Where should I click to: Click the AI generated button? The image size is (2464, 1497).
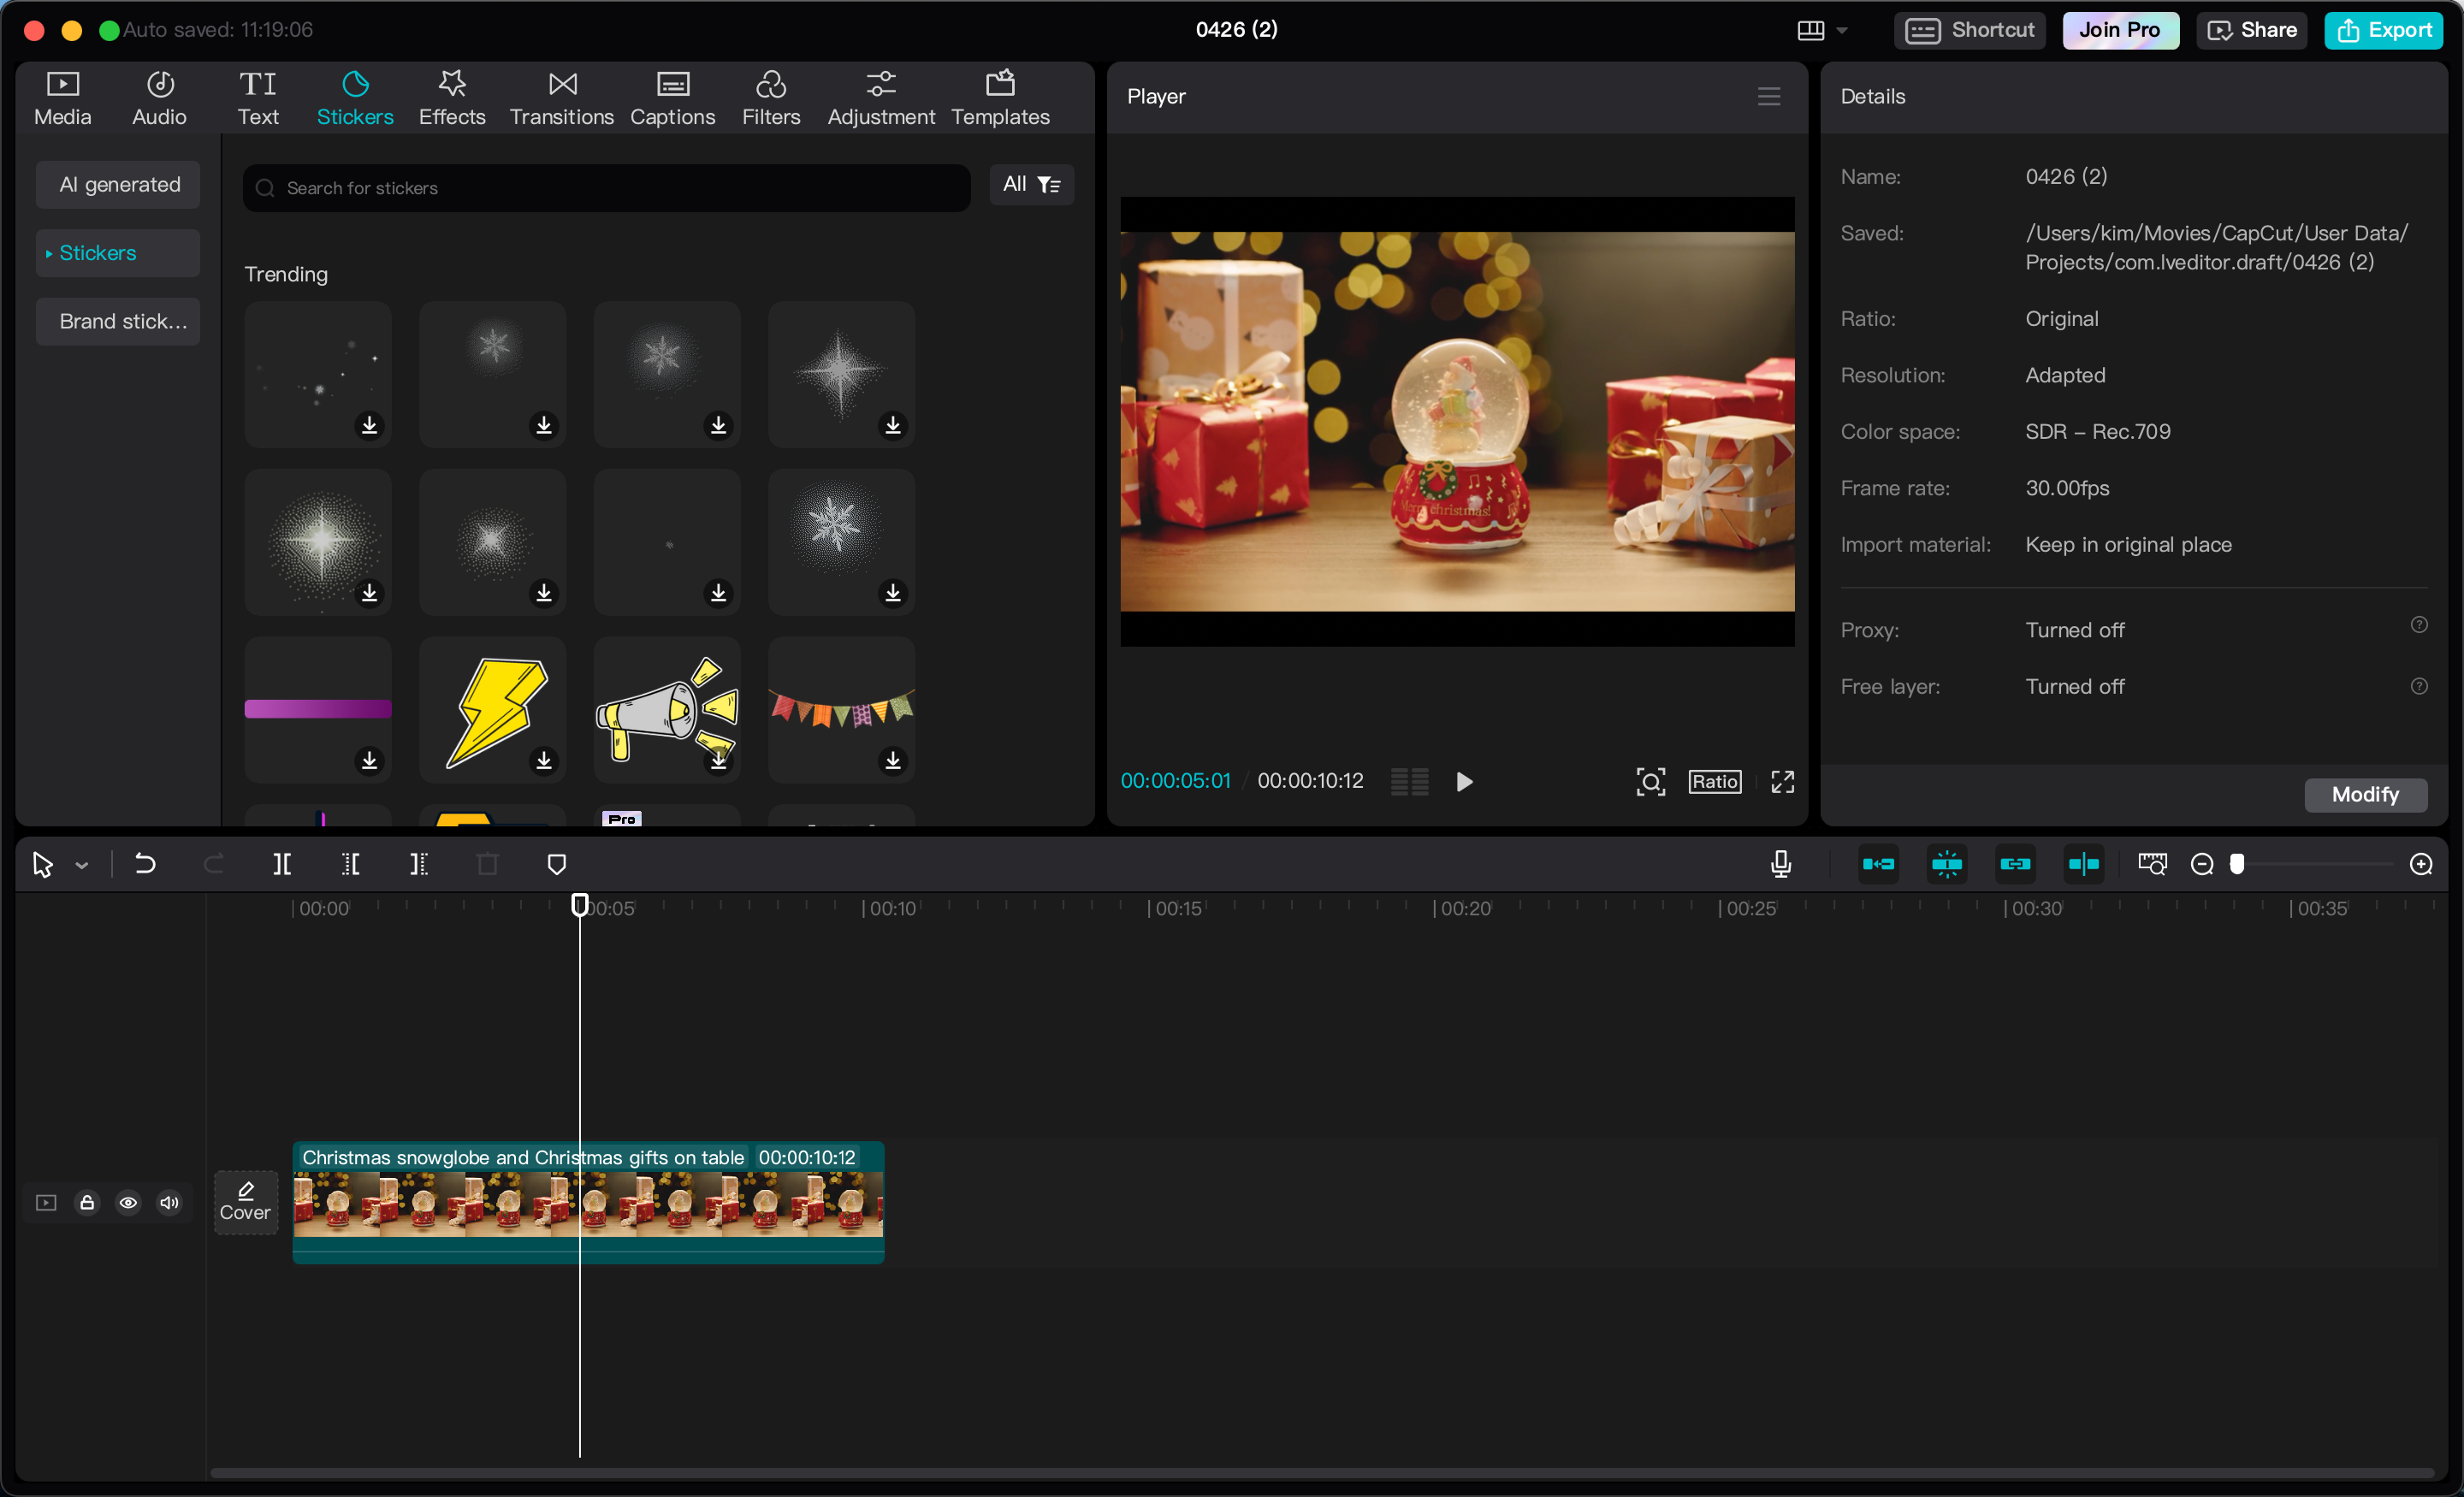(120, 183)
